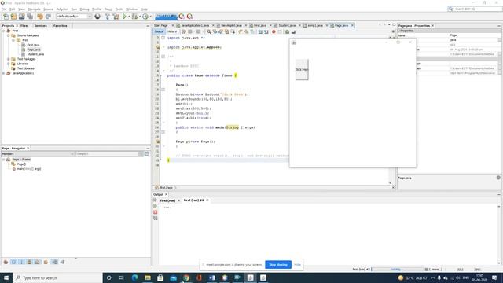The height and width of the screenshot is (283, 503).
Task: Switch to the Start Page tab
Action: 161,25
